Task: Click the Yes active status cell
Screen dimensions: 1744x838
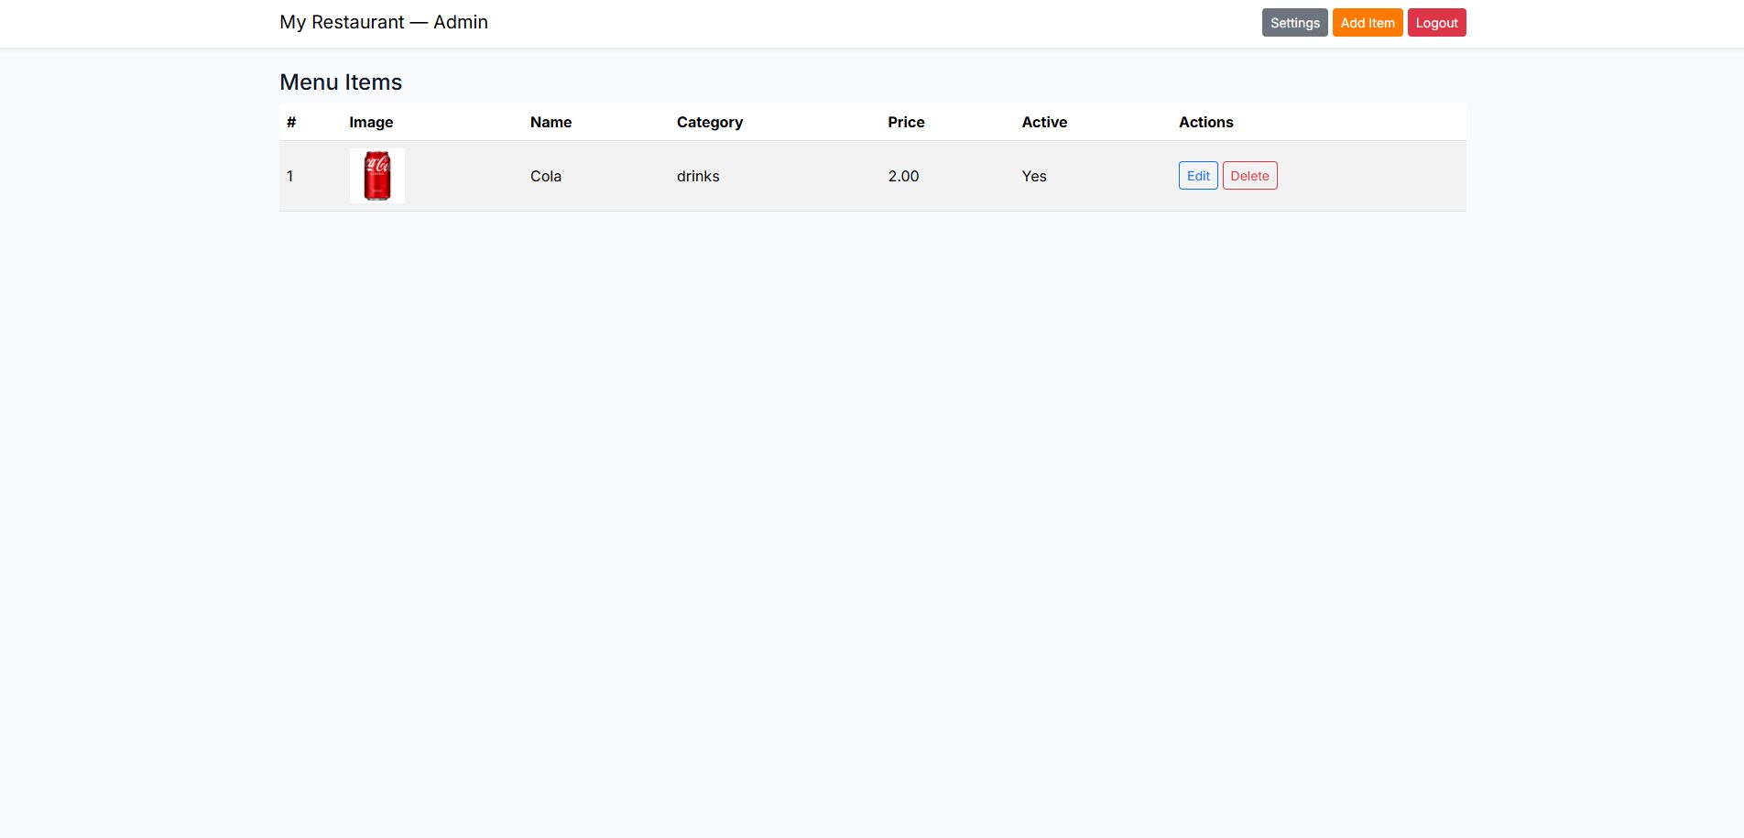Action: [1034, 176]
